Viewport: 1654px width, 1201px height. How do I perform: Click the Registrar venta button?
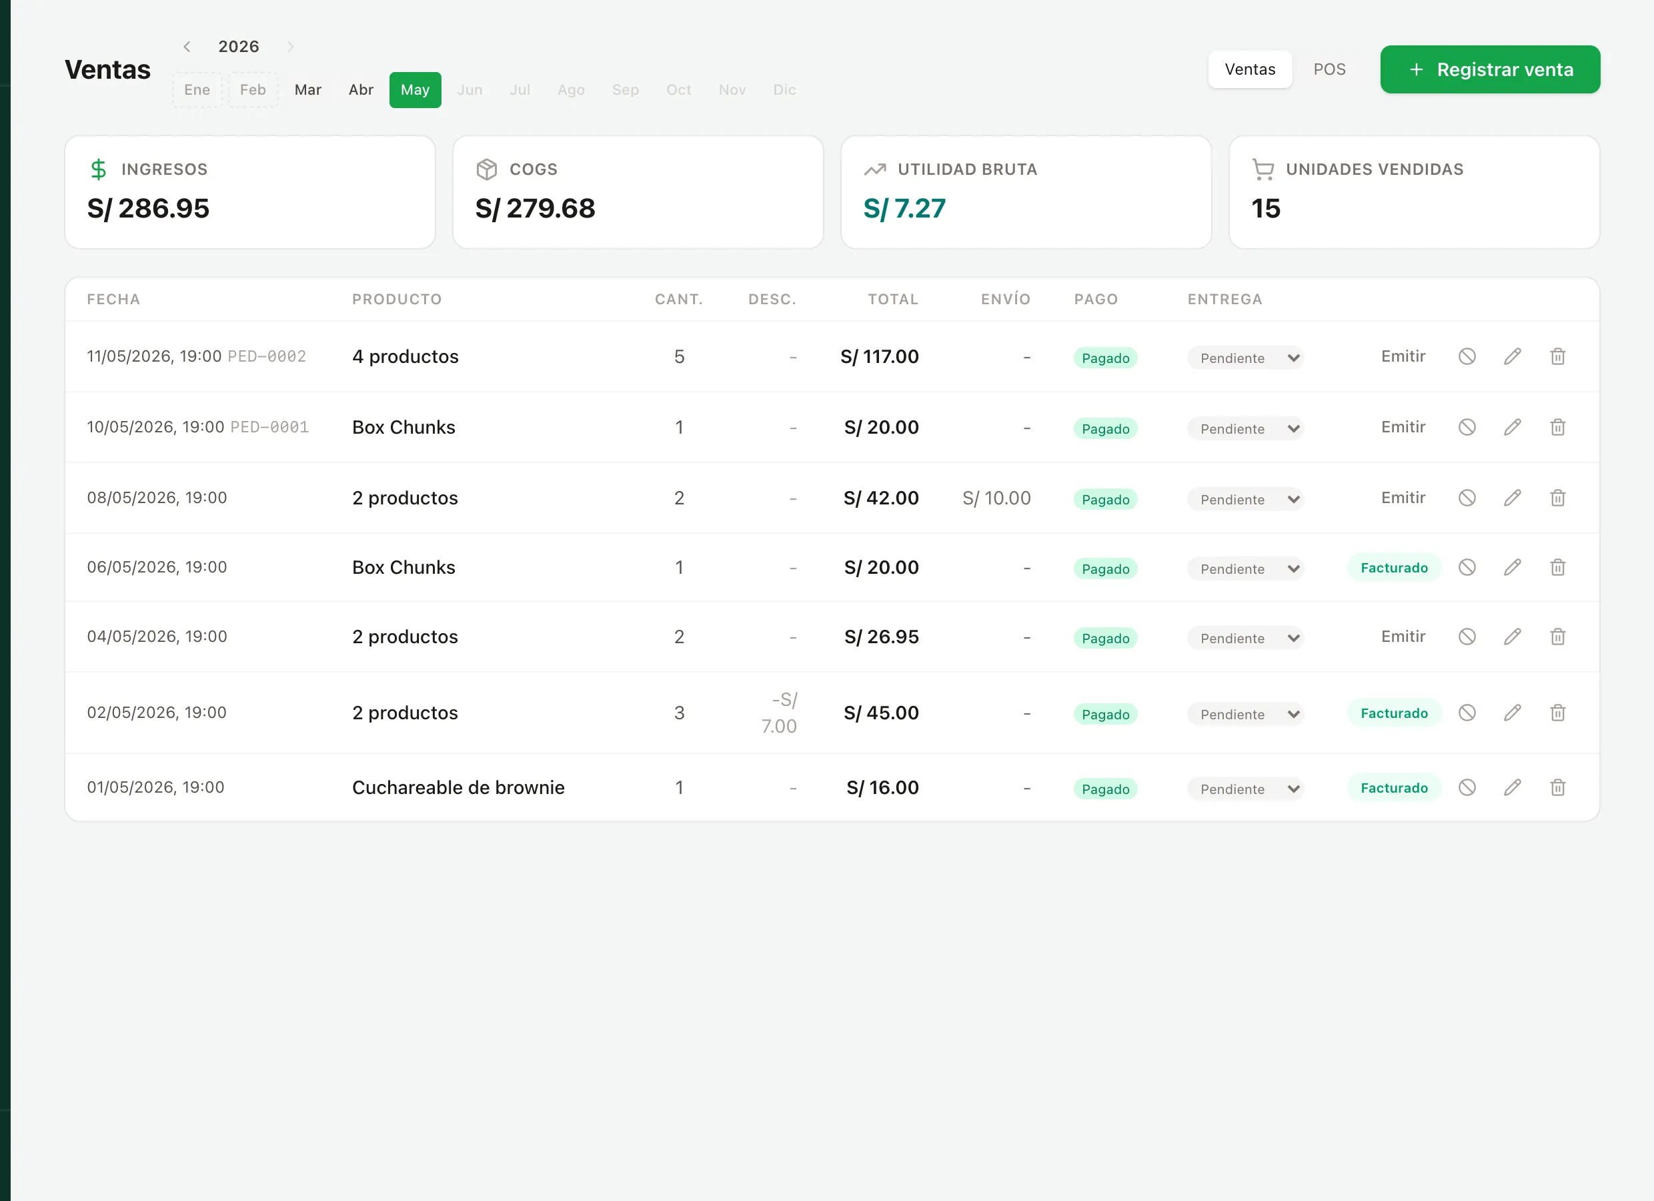coord(1490,69)
